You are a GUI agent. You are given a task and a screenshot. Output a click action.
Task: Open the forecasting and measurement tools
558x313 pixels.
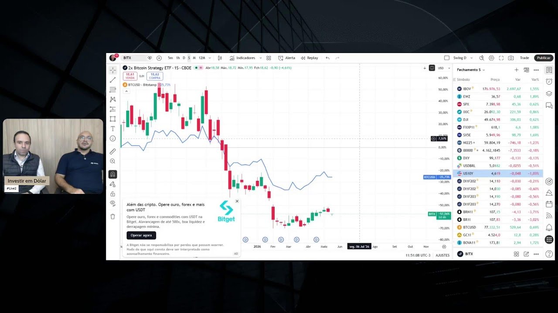112,109
